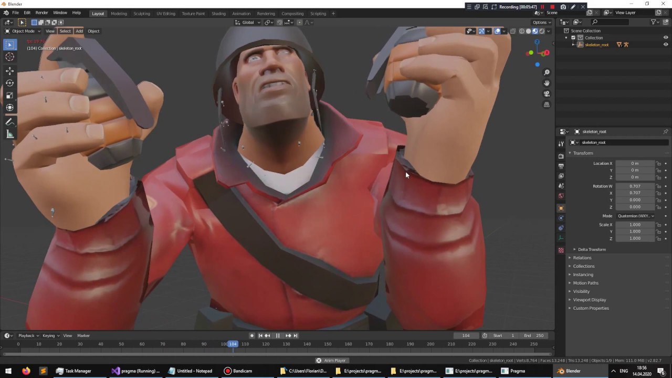Activate the Select Box tool

click(10, 45)
